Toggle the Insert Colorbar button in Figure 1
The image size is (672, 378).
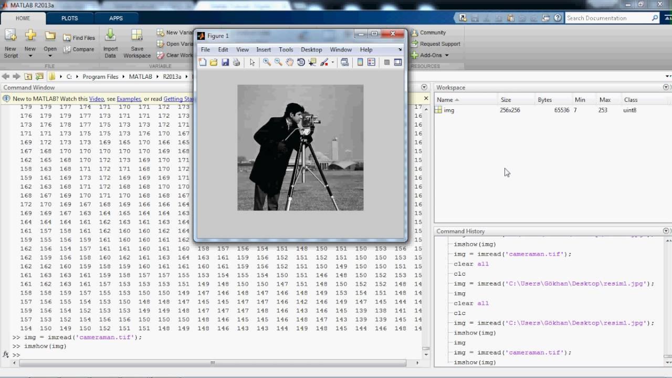coord(360,62)
